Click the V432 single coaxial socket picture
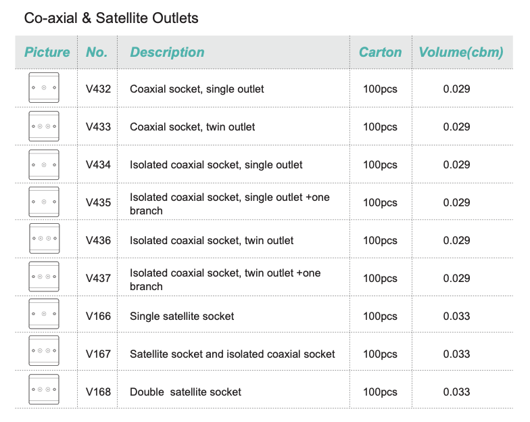 (x=44, y=88)
